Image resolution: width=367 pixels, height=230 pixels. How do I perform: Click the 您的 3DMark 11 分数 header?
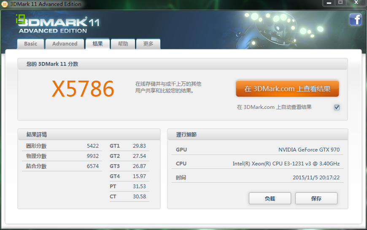[x=52, y=64]
